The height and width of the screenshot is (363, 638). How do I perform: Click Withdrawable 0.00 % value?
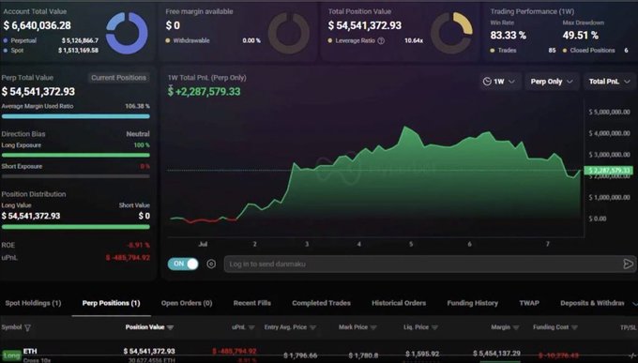point(251,40)
